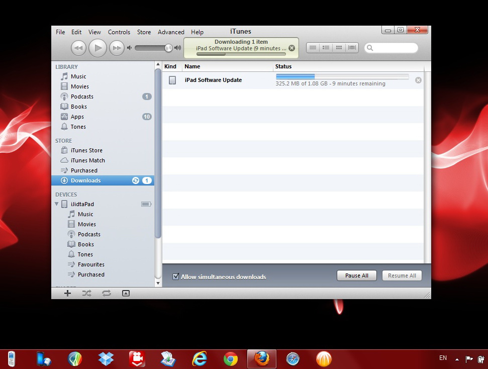Select Music in the Library section

coord(103,76)
